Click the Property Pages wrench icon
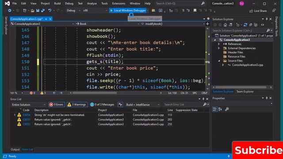The height and width of the screenshot is (159, 283). tap(227, 109)
